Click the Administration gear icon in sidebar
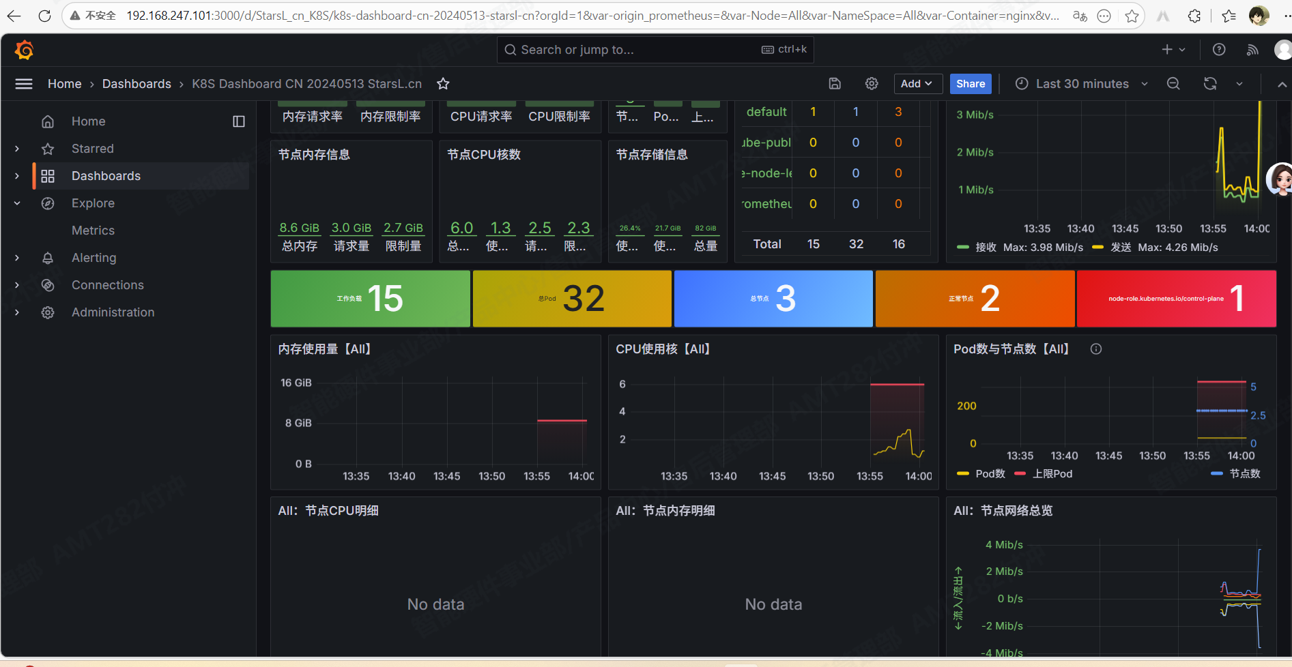 coord(48,312)
